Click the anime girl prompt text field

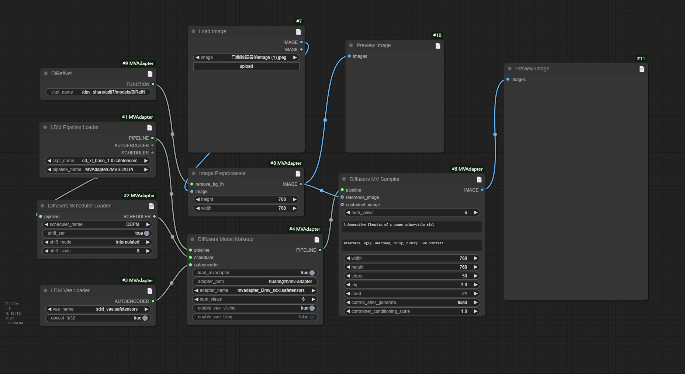coord(411,227)
